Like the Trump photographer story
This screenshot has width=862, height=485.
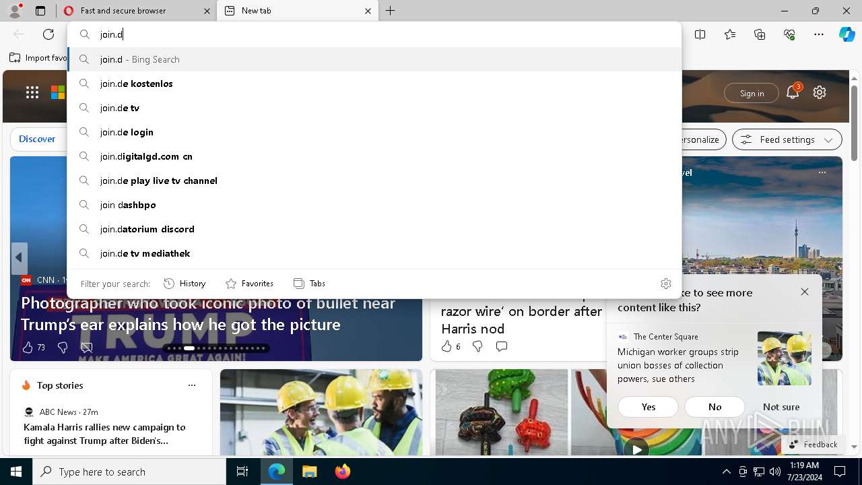click(x=28, y=347)
